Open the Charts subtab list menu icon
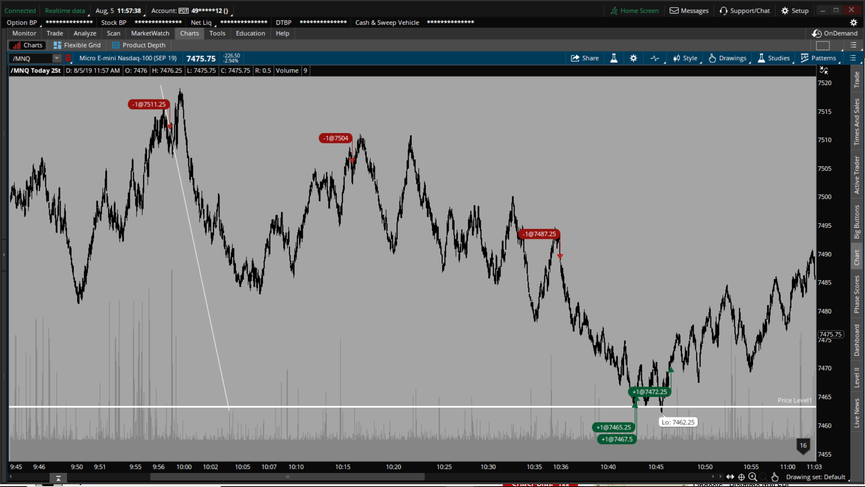 coord(853,45)
